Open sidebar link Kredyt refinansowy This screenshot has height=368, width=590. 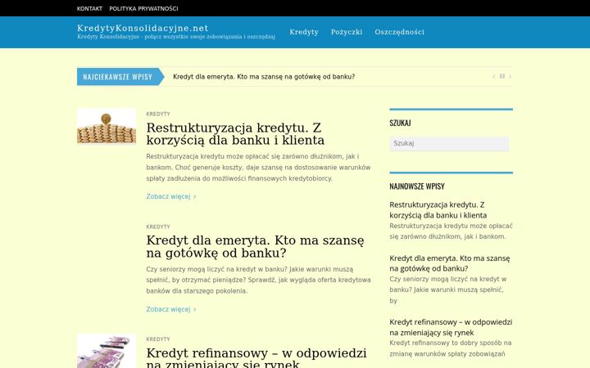[x=451, y=327]
